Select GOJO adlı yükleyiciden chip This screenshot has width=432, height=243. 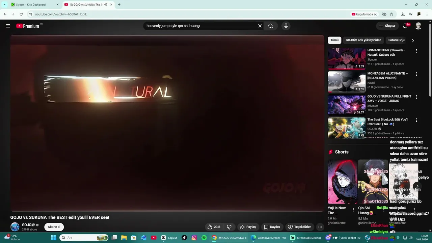point(363,40)
